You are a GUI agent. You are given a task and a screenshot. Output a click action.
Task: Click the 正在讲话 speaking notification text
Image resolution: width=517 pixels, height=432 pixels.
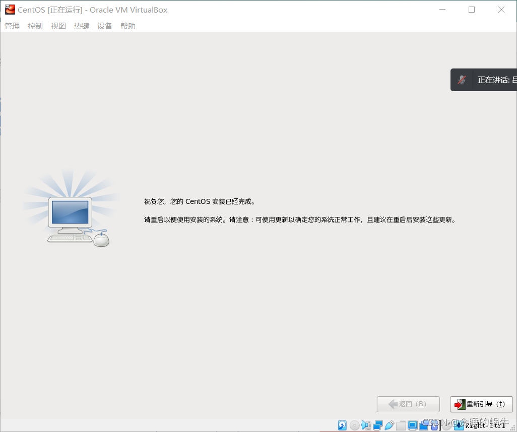coord(497,80)
